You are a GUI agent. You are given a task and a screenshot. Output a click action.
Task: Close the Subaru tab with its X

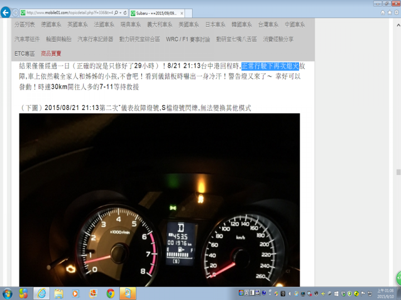point(182,13)
